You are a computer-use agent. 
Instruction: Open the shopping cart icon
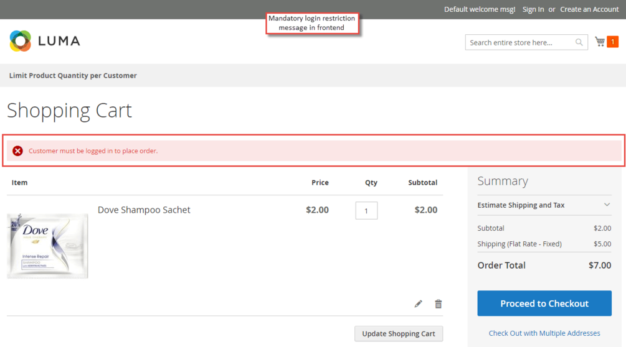[600, 42]
